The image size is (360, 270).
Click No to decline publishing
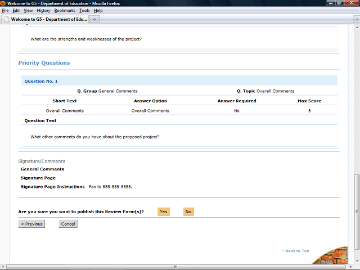[188, 211]
